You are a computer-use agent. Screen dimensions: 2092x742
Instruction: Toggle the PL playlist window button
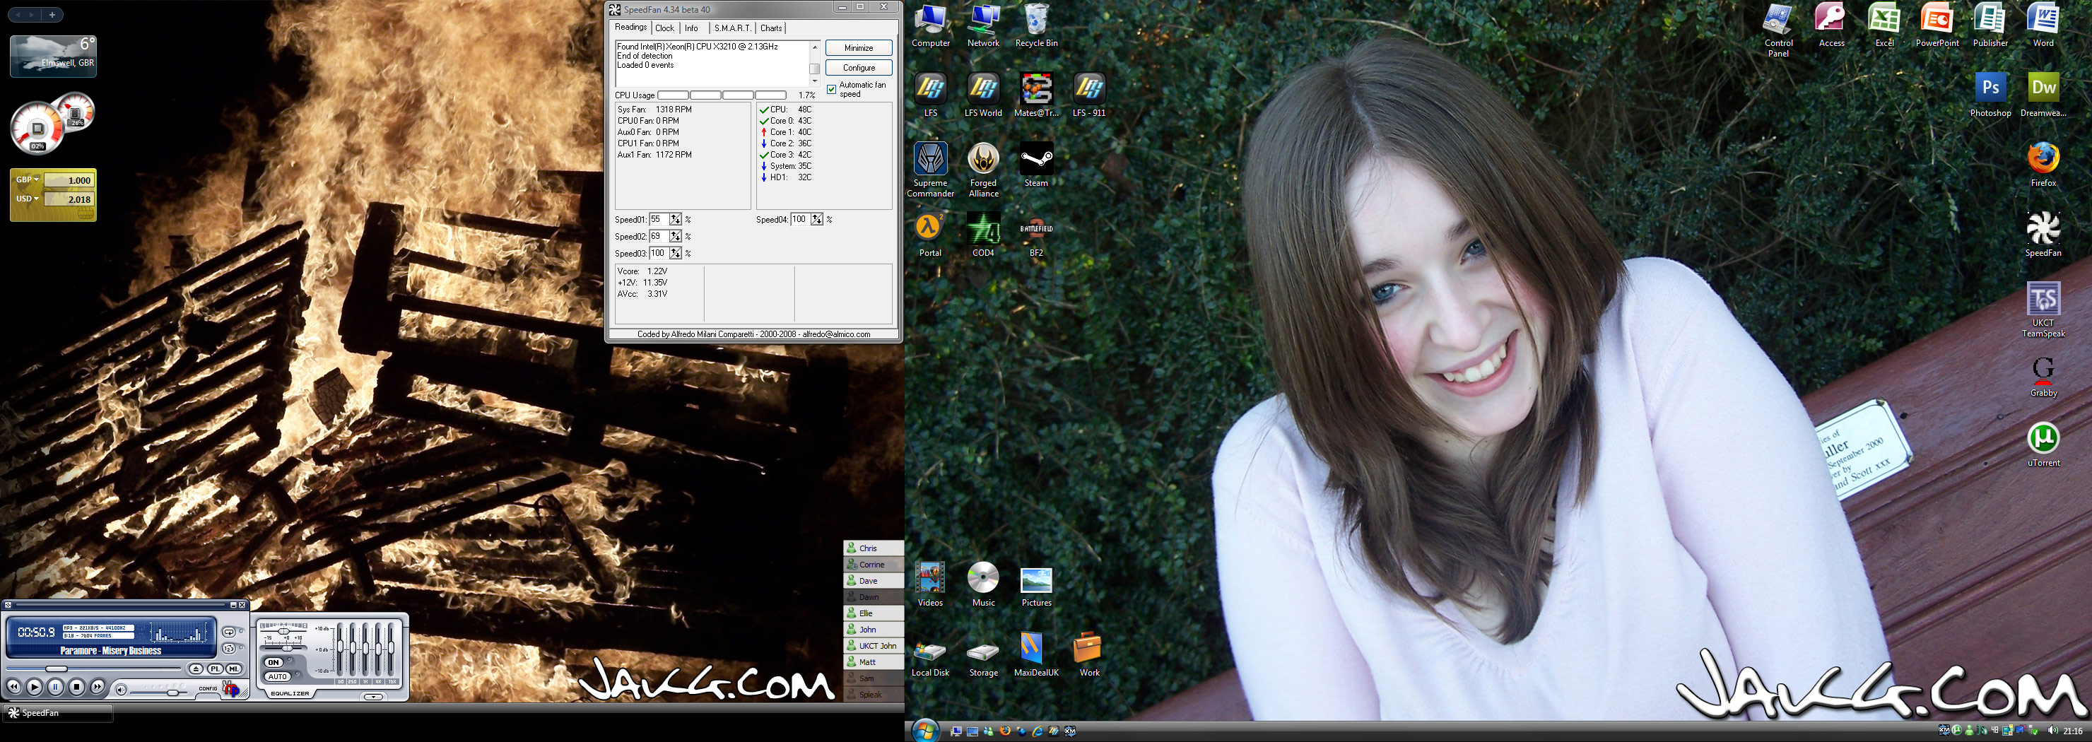216,669
